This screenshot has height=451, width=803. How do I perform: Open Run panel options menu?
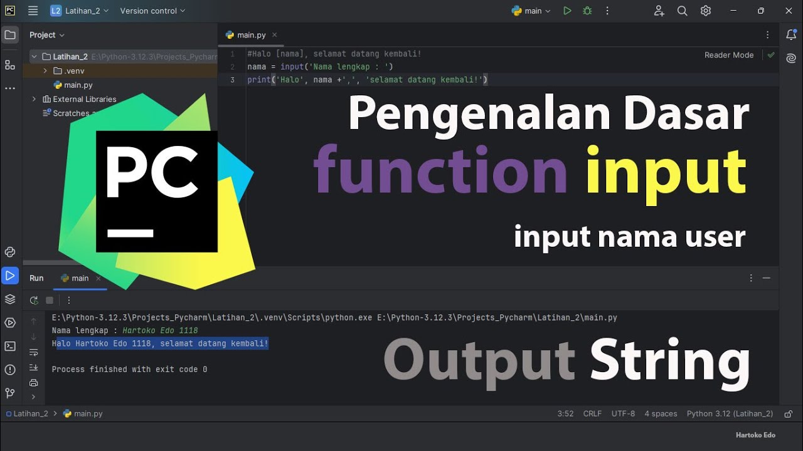751,278
